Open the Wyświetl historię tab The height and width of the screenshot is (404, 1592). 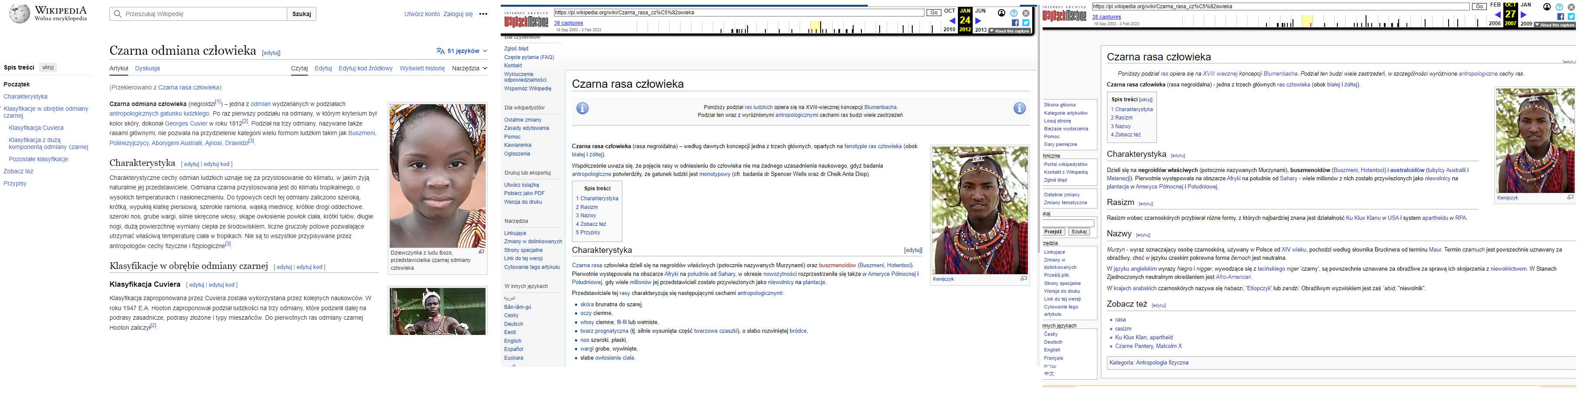(x=422, y=69)
